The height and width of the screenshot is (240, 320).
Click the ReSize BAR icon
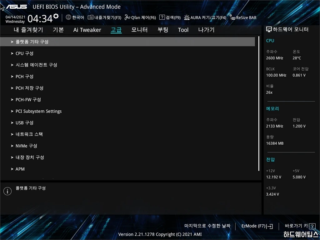pos(232,17)
